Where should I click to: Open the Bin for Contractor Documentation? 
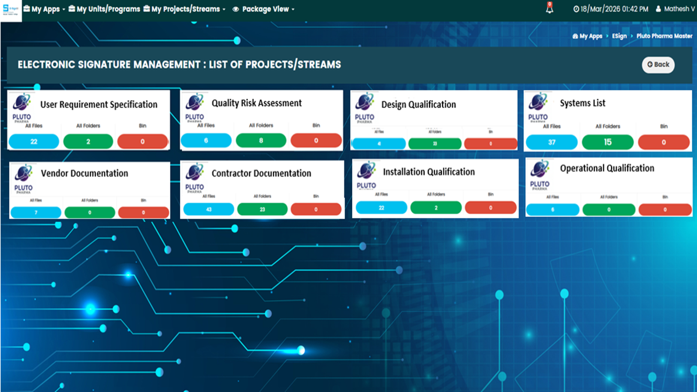coord(316,210)
